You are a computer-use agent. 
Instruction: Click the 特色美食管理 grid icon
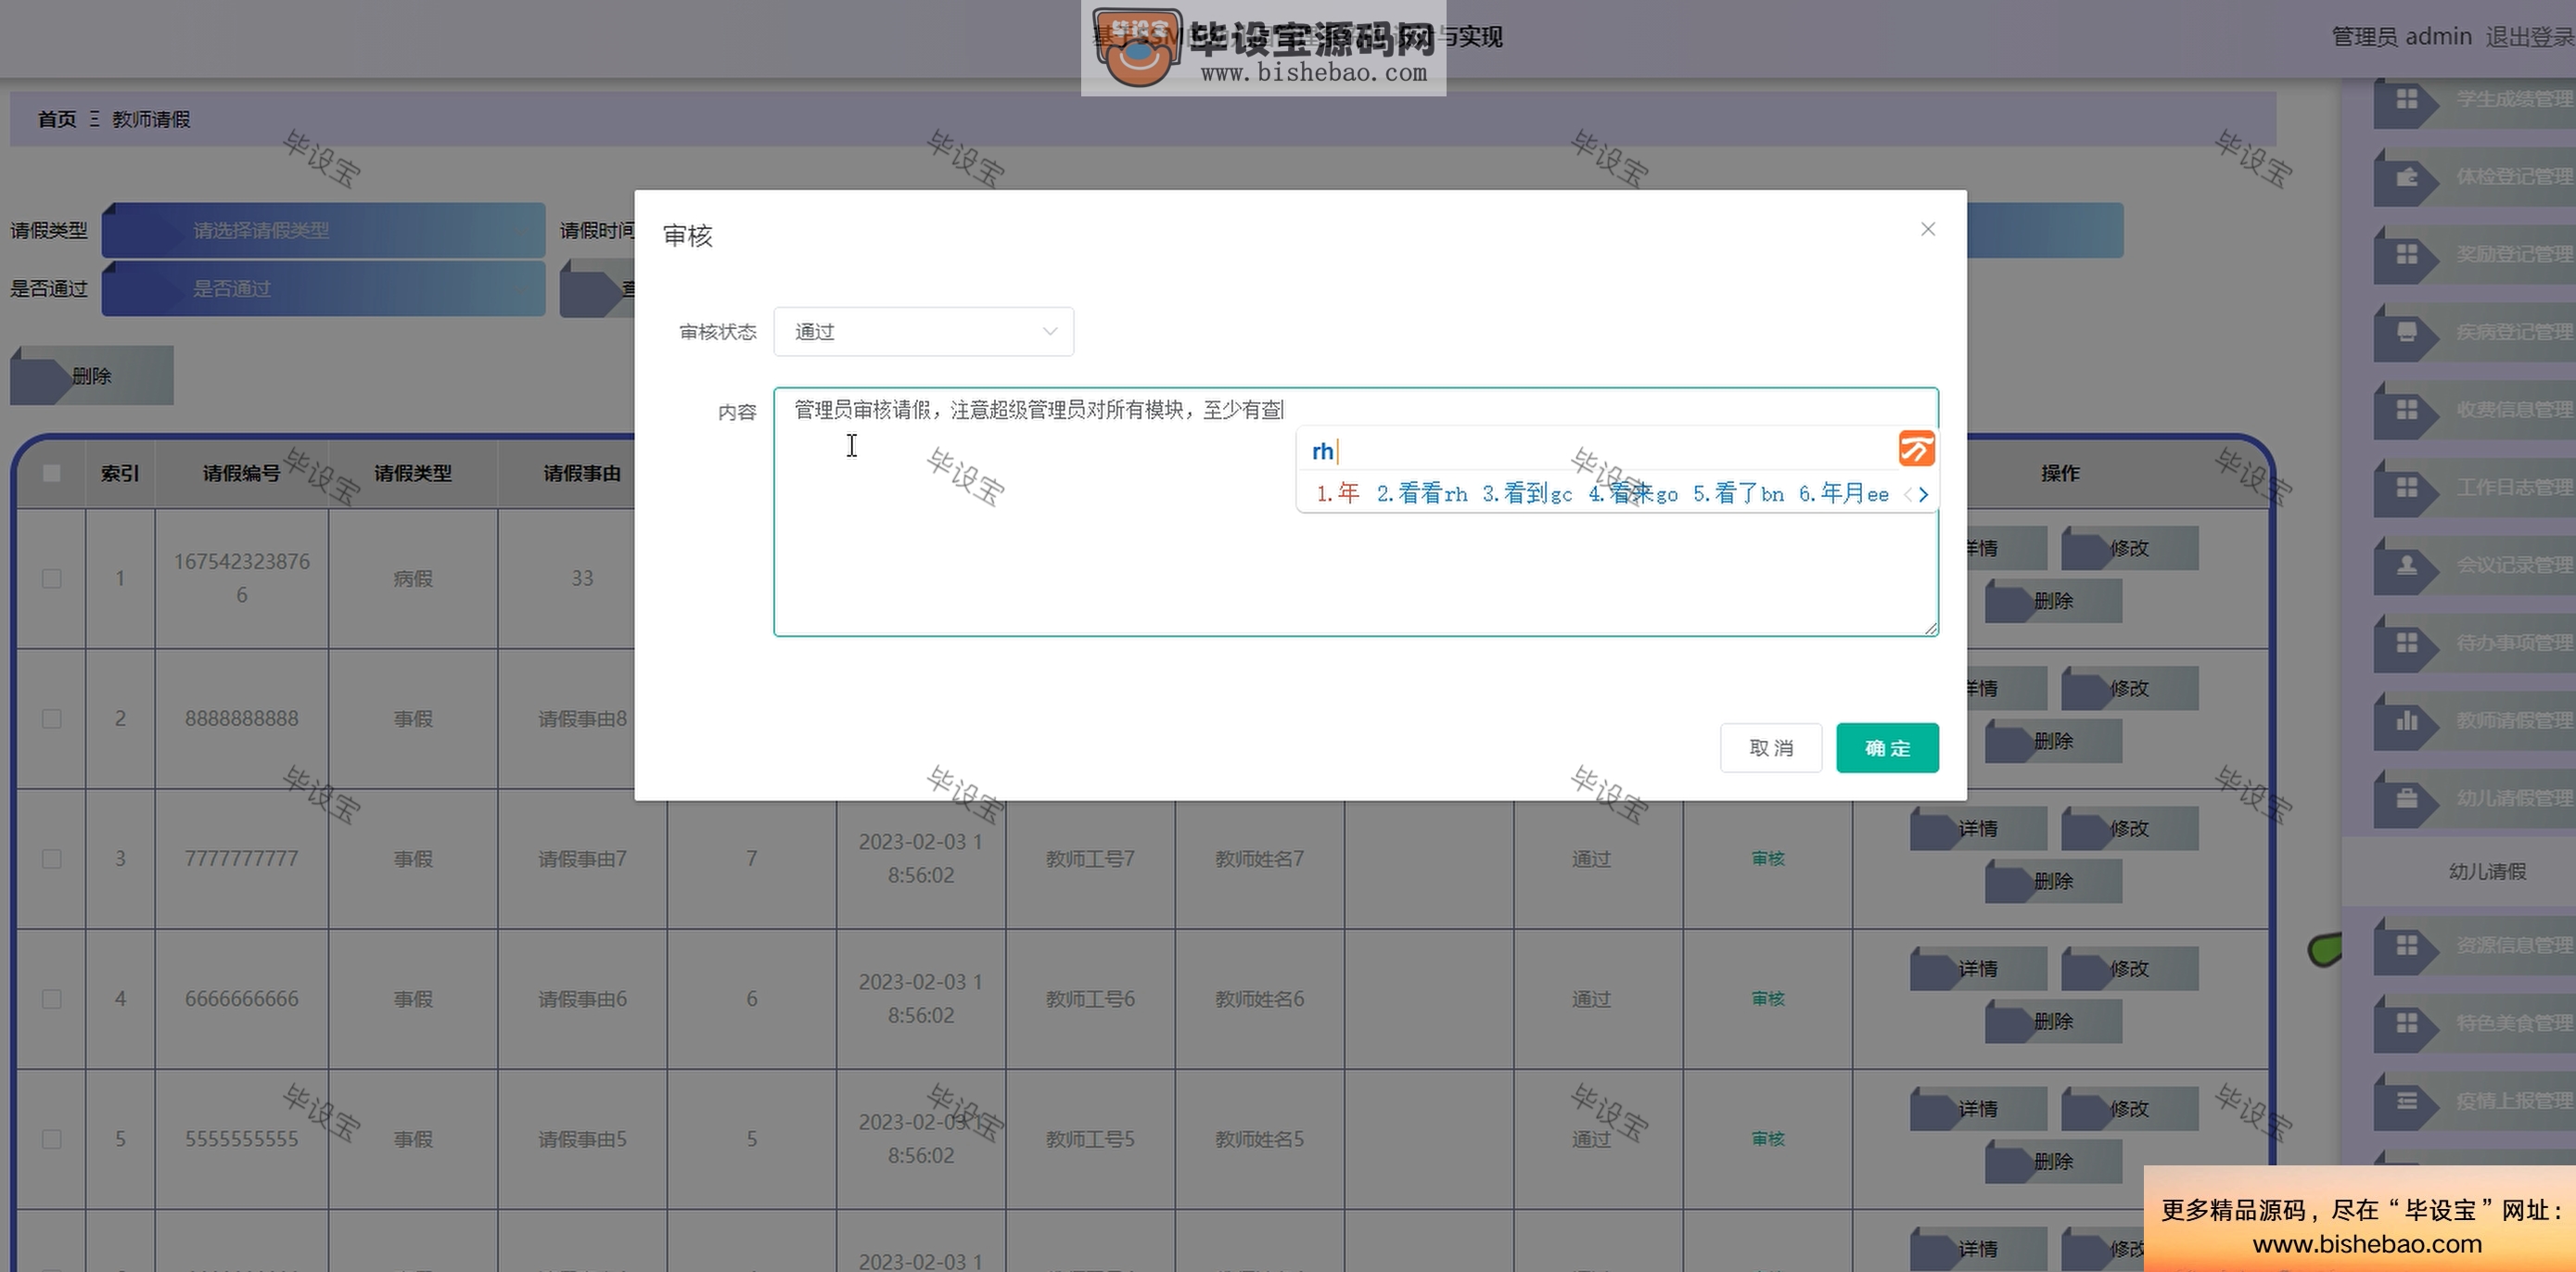point(2406,1023)
